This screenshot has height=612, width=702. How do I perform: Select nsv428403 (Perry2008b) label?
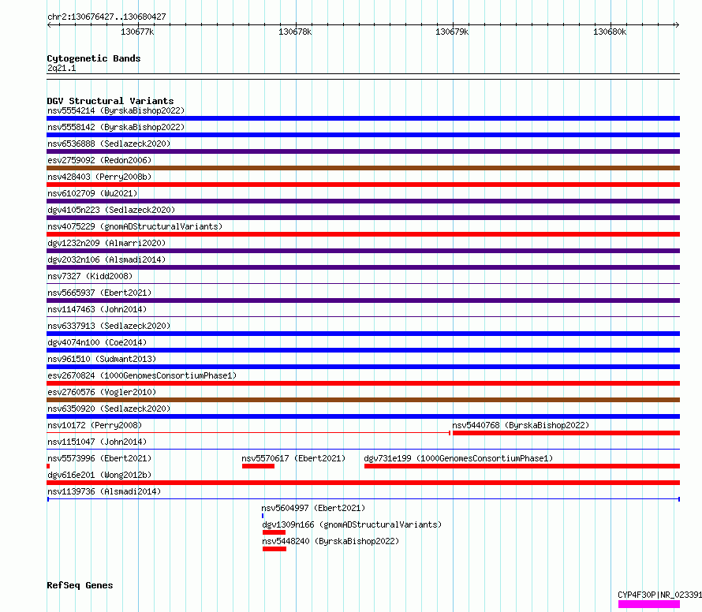(x=99, y=177)
